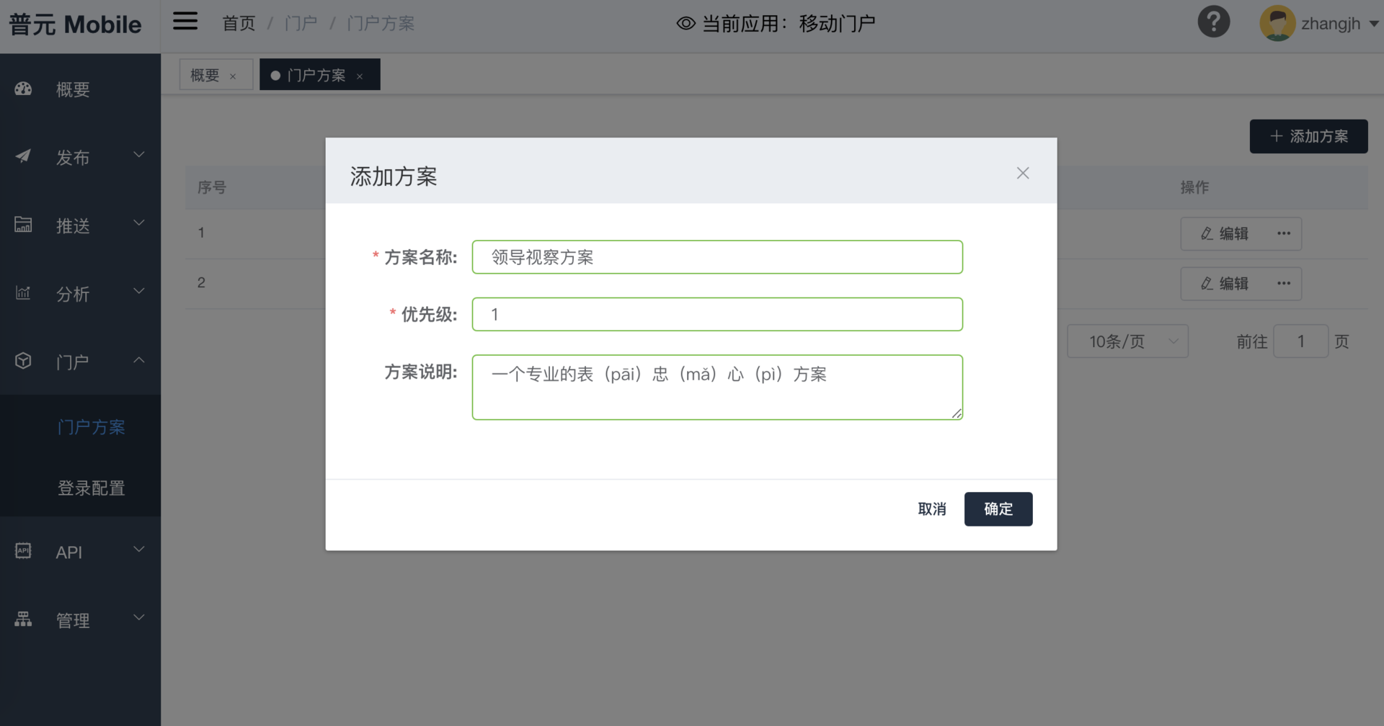Close the Add Scheme dialog with X

[x=1022, y=173]
